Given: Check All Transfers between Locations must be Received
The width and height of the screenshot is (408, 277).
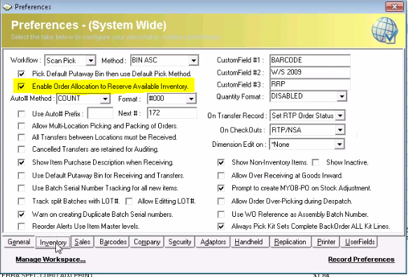Looking at the screenshot, I should coord(21,137).
